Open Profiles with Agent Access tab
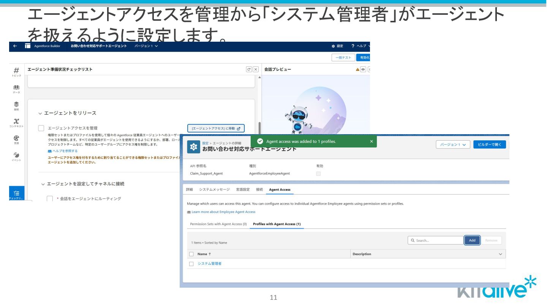Image resolution: width=547 pixels, height=307 pixels. pos(277,224)
